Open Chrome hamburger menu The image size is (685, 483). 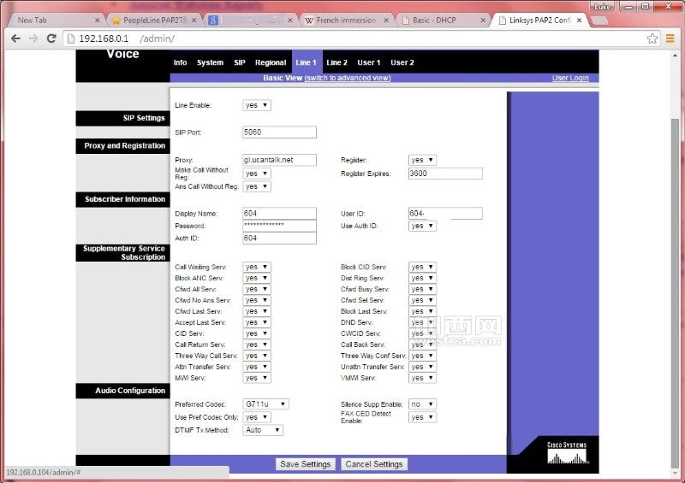click(x=670, y=38)
